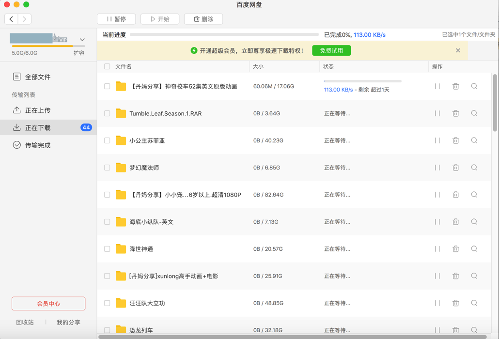Click the 当前进度 overall progress bar
Screen dimensions: 499x339
coord(224,34)
